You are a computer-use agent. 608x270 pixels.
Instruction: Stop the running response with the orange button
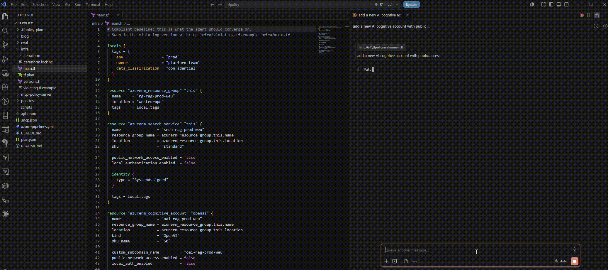(575, 261)
